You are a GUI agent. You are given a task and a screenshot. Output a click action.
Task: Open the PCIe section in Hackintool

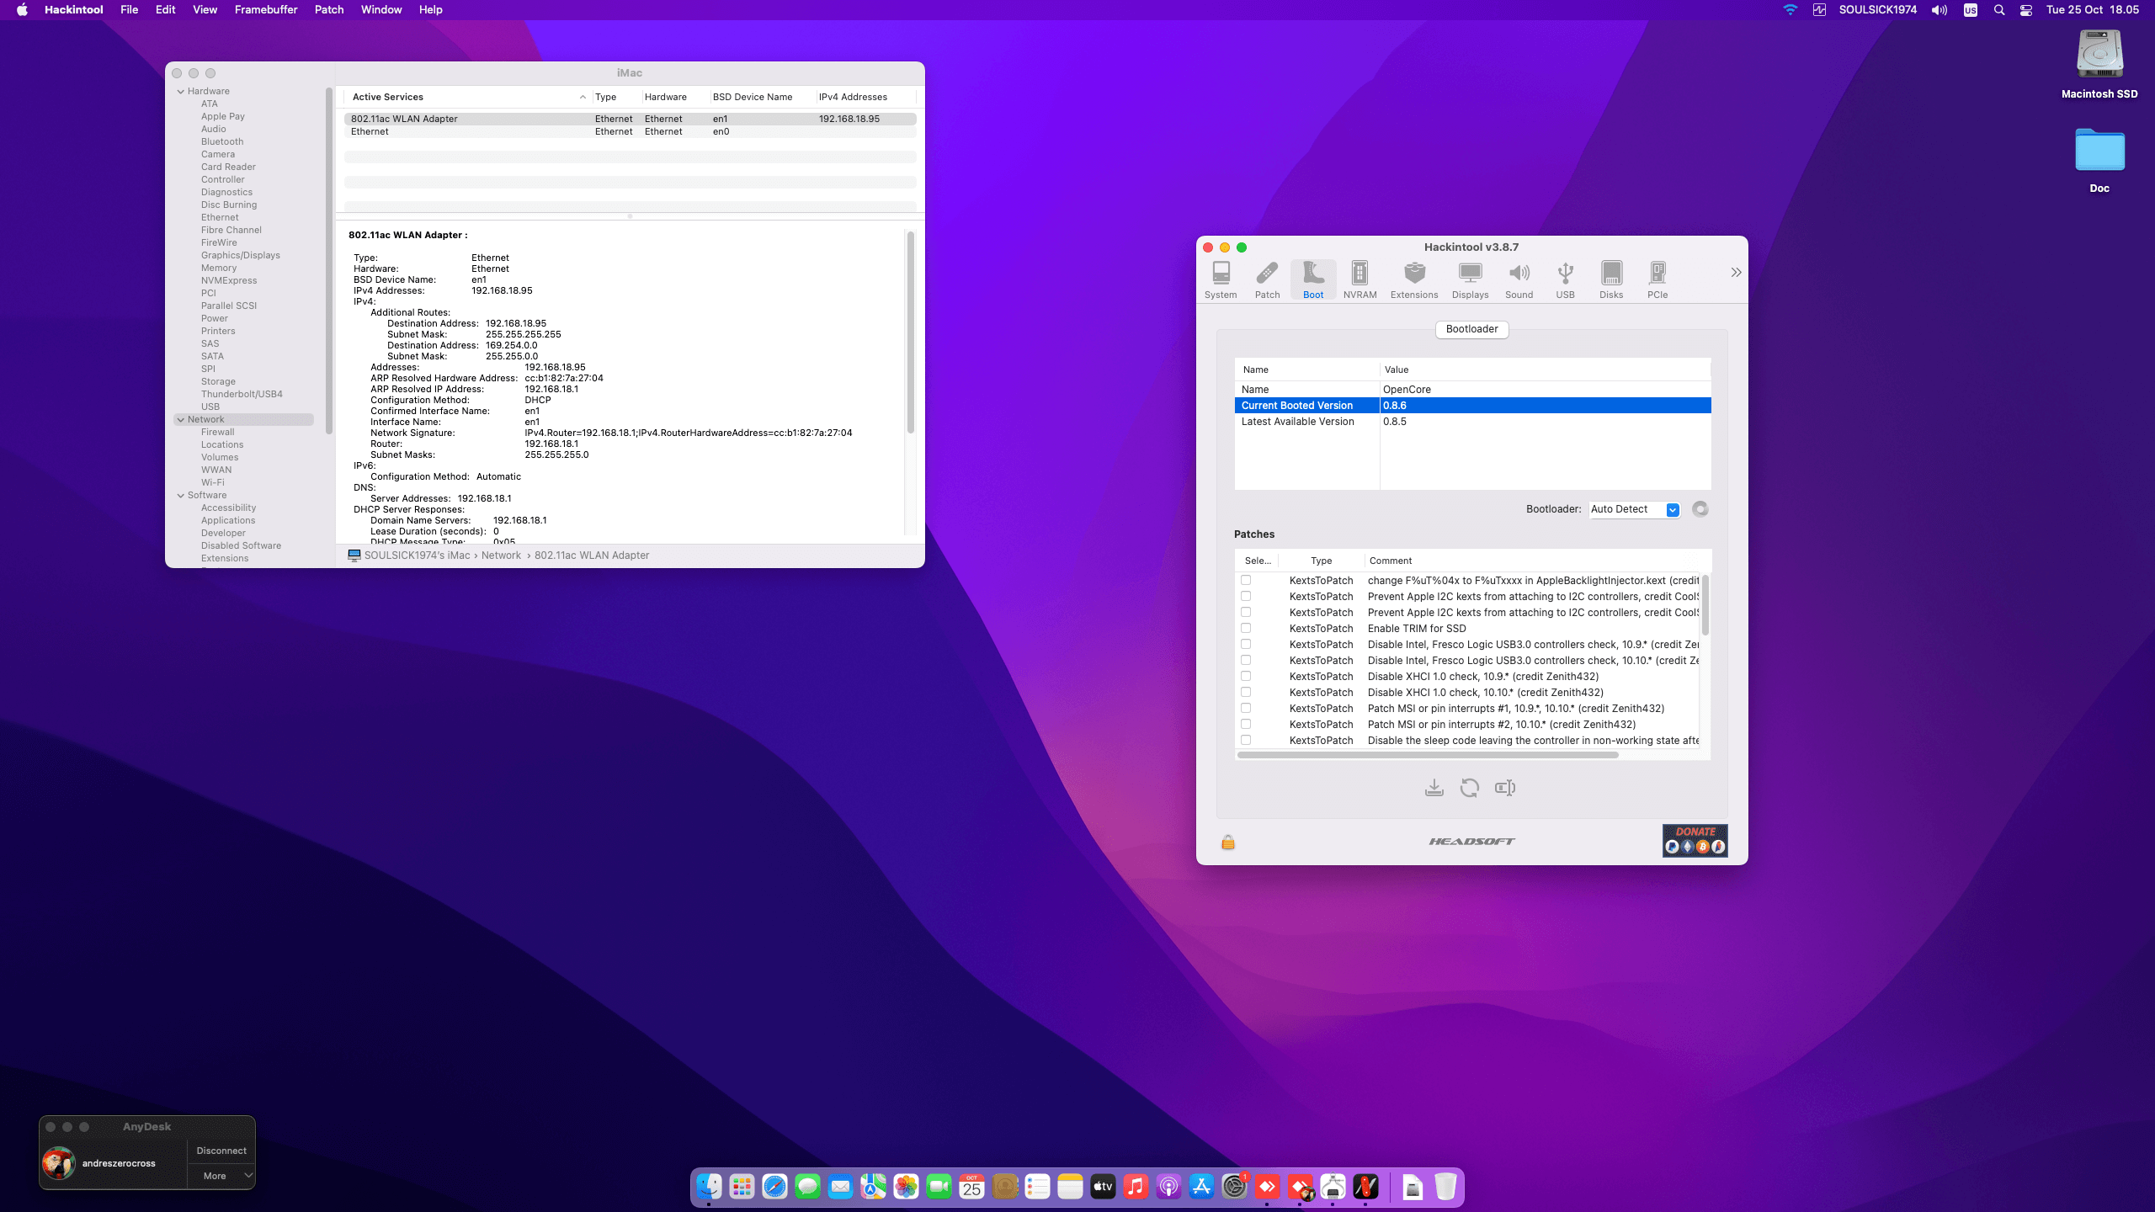[x=1657, y=279]
